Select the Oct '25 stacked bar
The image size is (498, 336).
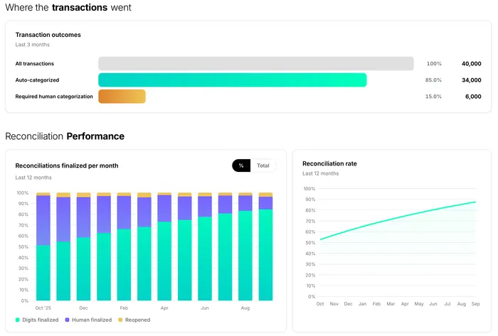point(43,246)
